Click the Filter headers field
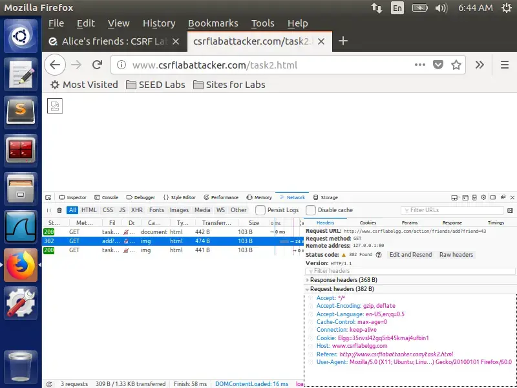517x388 pixels. pos(410,271)
